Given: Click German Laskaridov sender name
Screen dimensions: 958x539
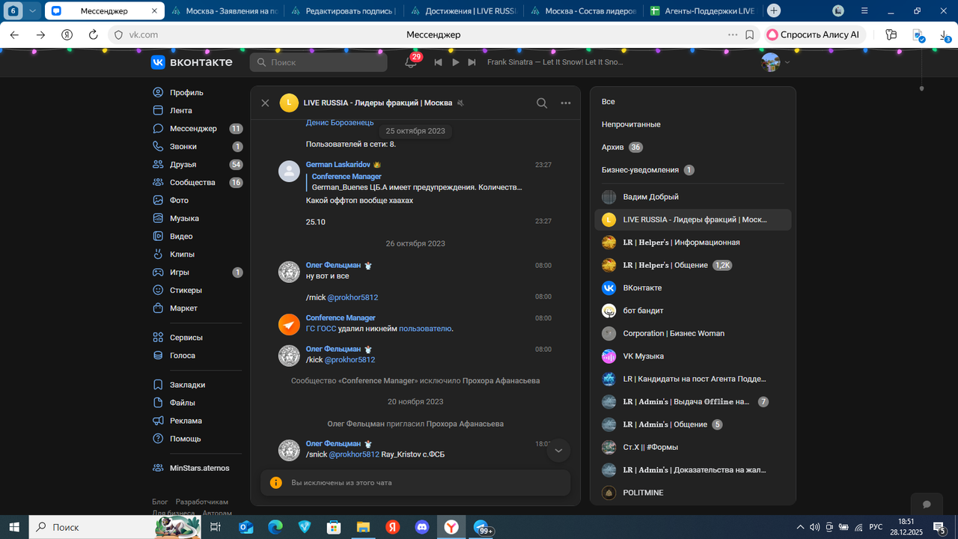Looking at the screenshot, I should click(x=338, y=165).
